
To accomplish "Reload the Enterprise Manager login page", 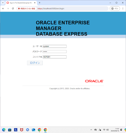I will point(13,9).
